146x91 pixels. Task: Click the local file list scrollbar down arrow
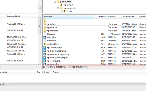40,63
